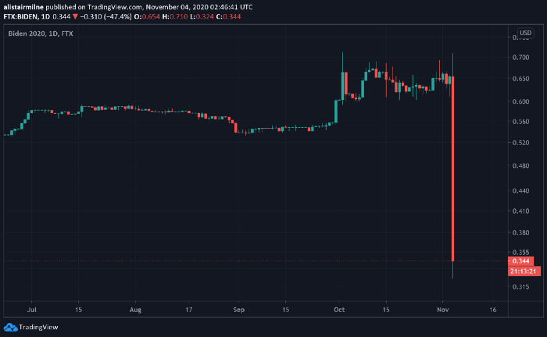547x337 pixels.
Task: Click the Aug label on time axis
Action: [x=135, y=310]
